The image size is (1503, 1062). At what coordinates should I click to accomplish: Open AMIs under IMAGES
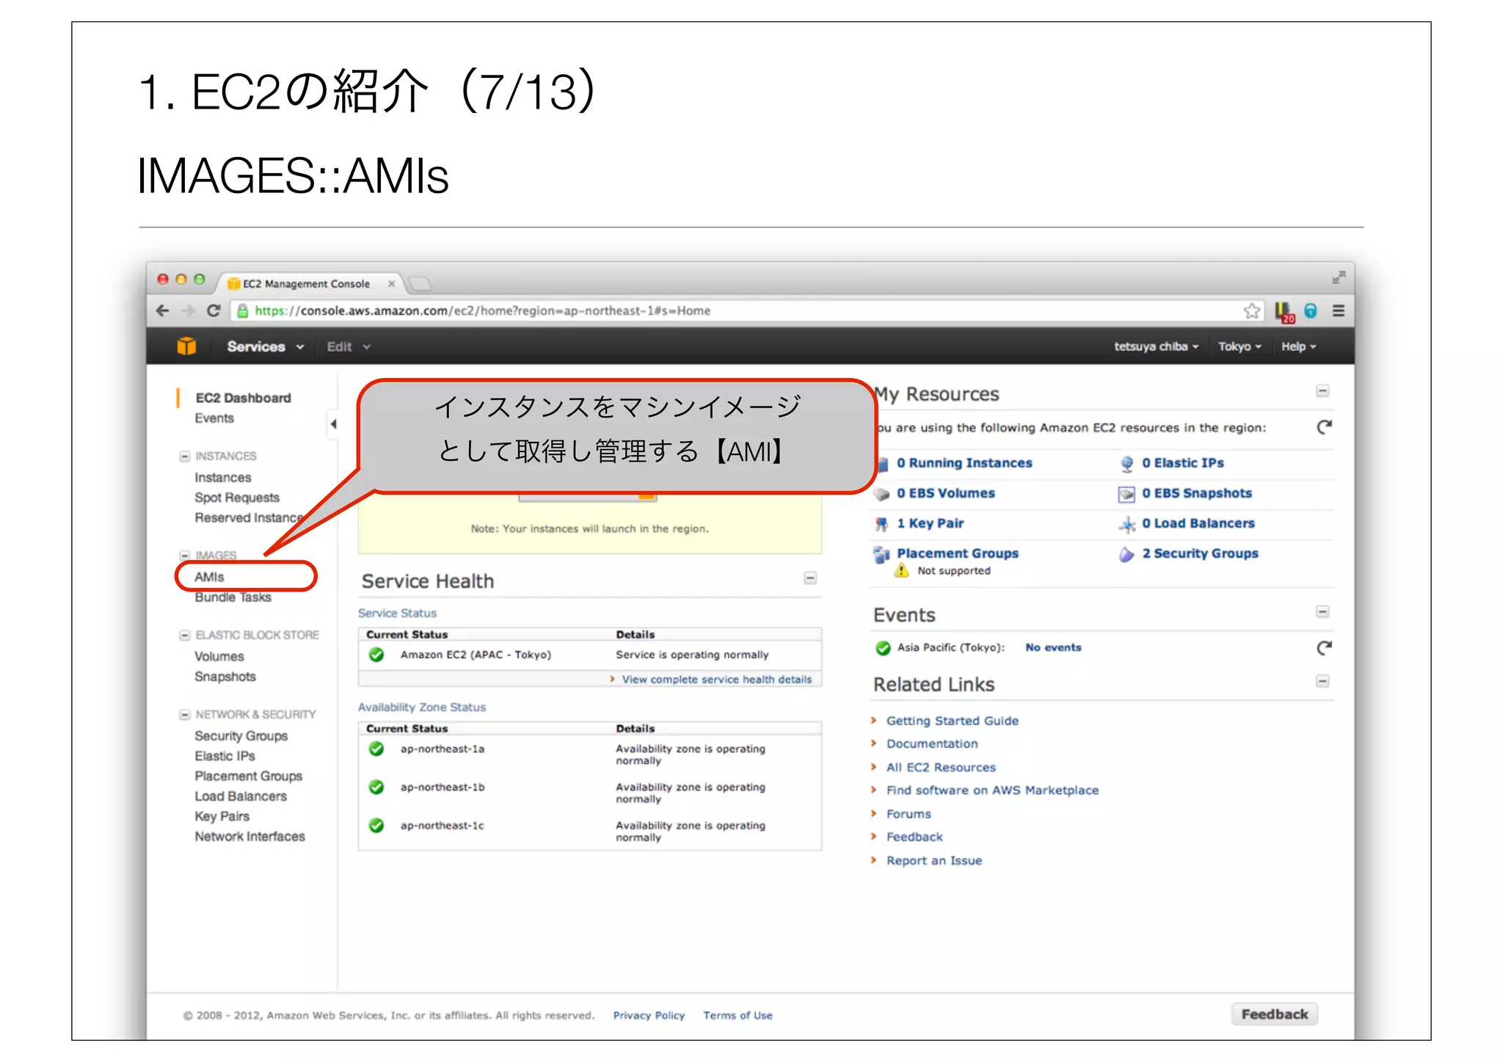tap(209, 577)
